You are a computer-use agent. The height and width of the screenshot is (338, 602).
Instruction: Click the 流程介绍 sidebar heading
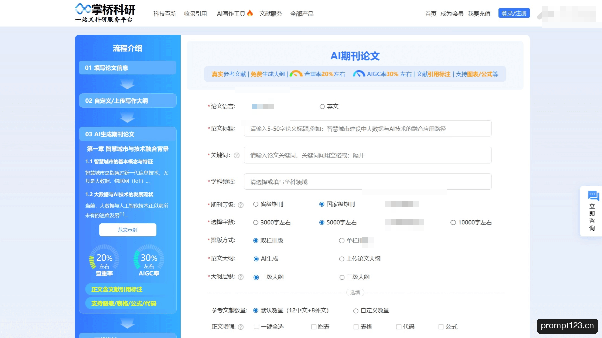[x=127, y=48]
